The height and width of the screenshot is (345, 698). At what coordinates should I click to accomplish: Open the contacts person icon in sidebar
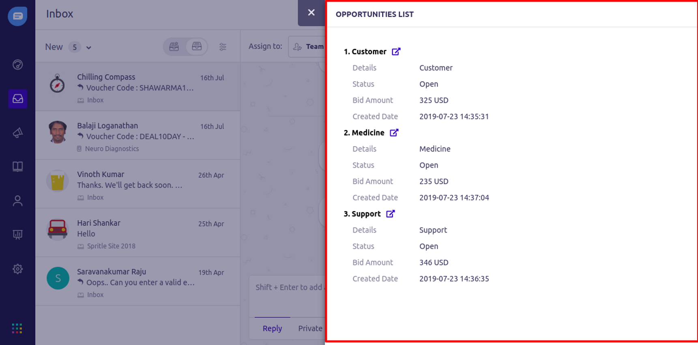click(17, 201)
